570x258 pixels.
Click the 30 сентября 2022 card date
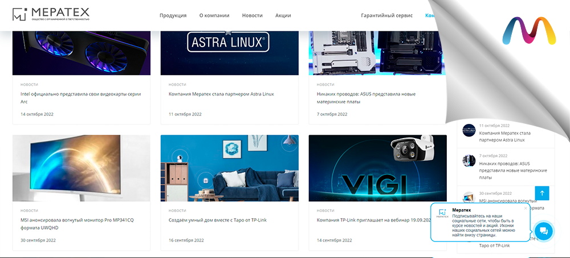click(38, 240)
